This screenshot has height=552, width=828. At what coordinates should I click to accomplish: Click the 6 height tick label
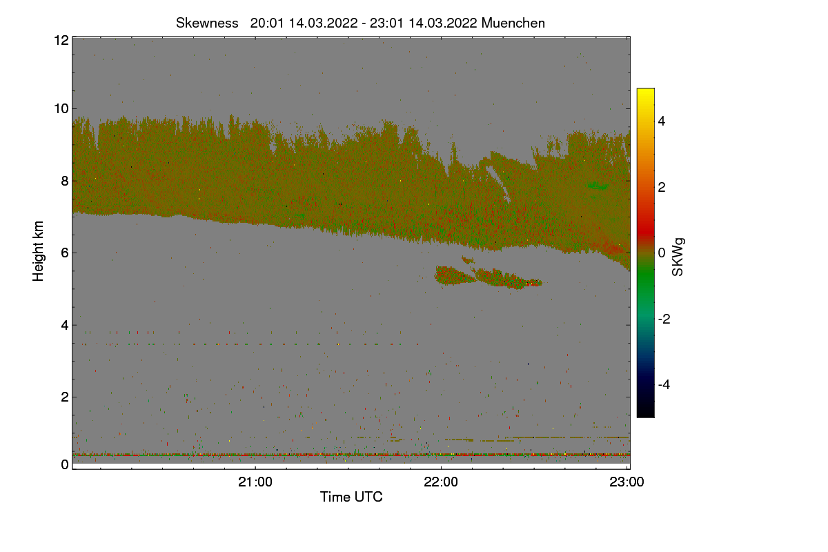coord(64,253)
